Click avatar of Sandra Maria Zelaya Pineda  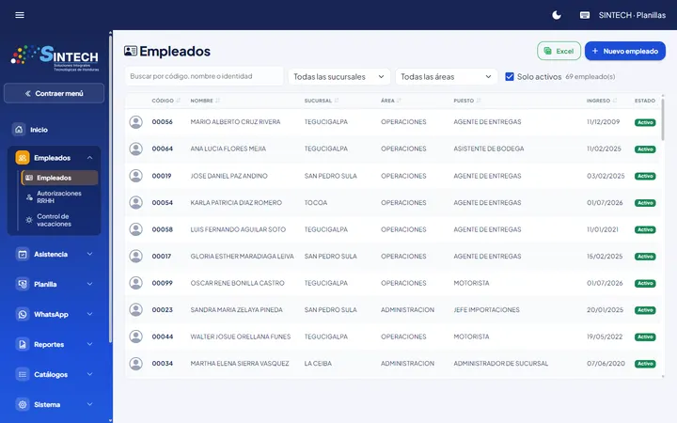pyautogui.click(x=136, y=310)
